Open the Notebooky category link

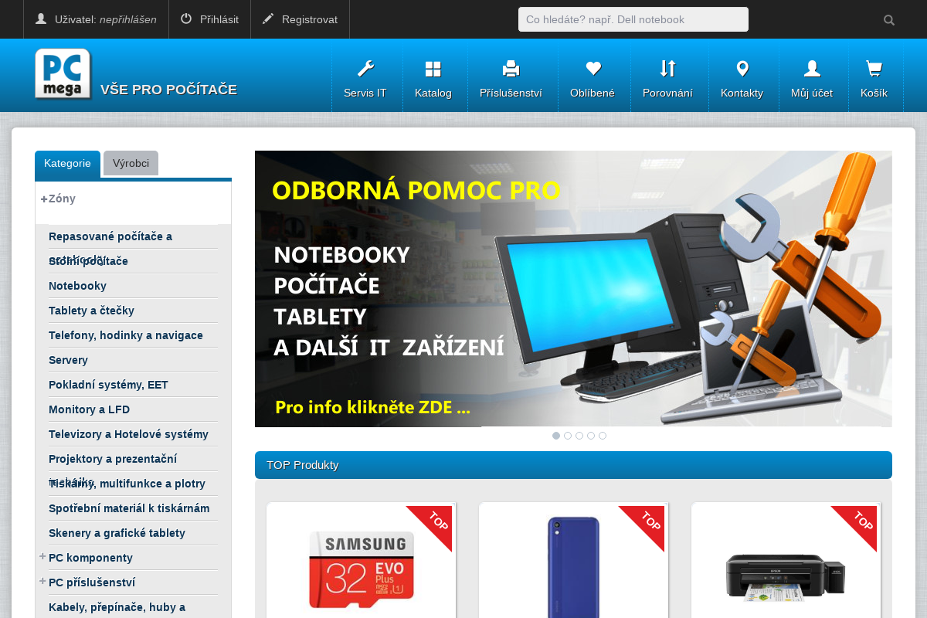pyautogui.click(x=77, y=286)
